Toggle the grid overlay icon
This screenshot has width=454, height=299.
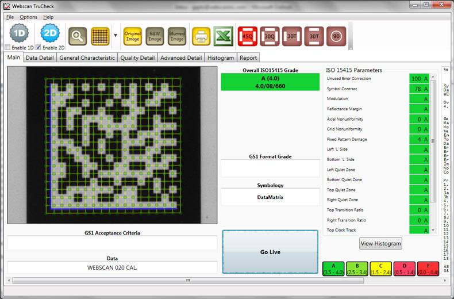(x=101, y=36)
